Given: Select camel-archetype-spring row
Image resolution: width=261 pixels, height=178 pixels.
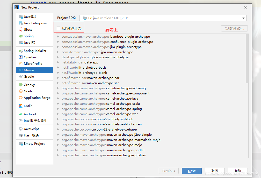Looking at the screenshot, I should pyautogui.click(x=151, y=109).
